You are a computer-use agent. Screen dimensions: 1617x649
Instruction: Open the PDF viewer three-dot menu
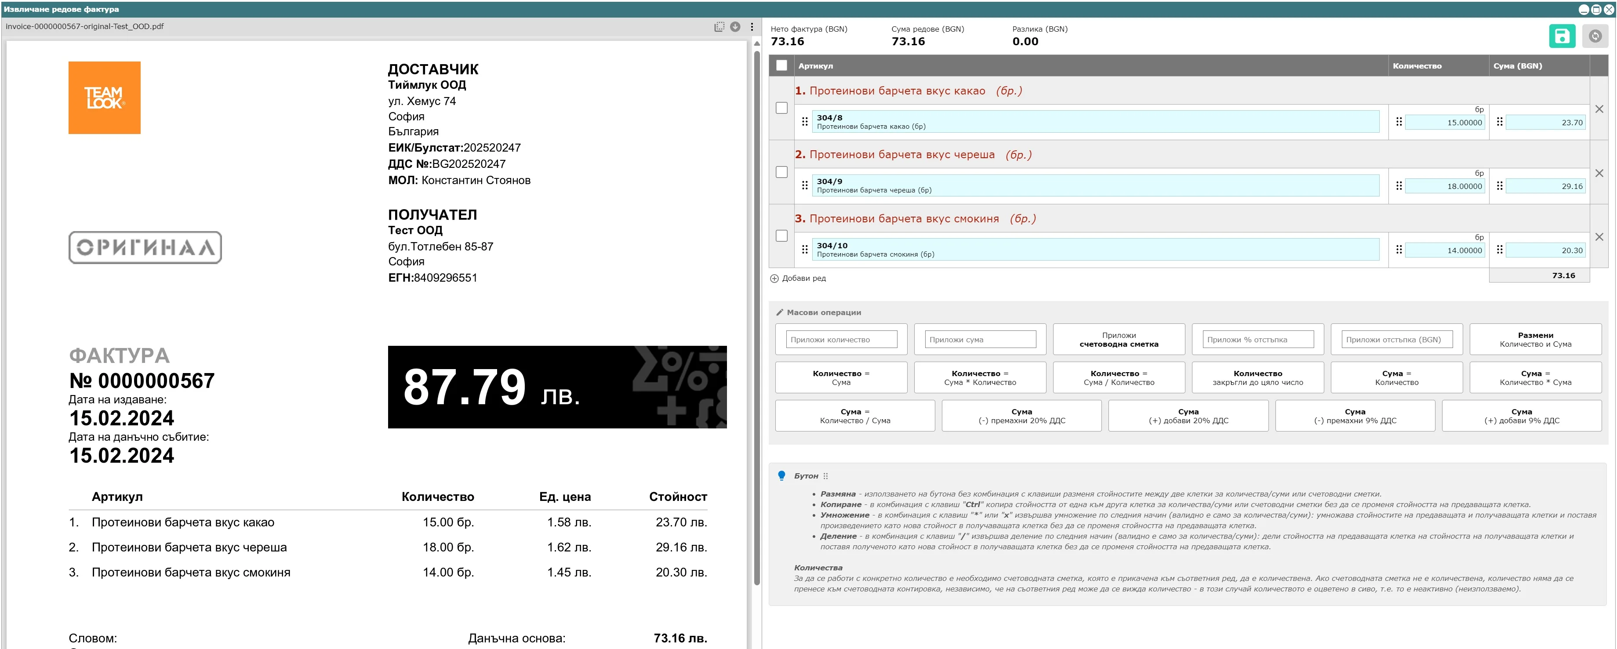tap(752, 27)
